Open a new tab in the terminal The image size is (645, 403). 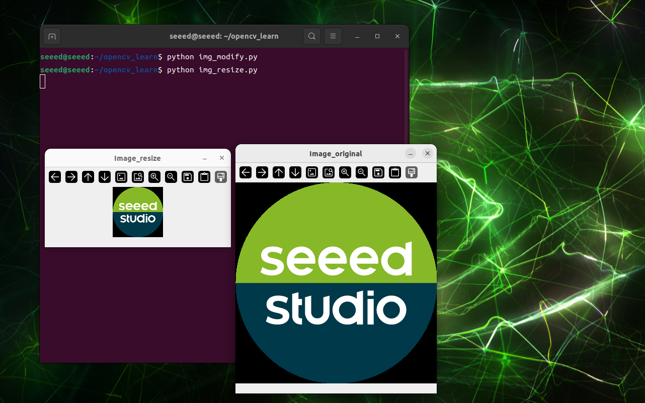(52, 36)
